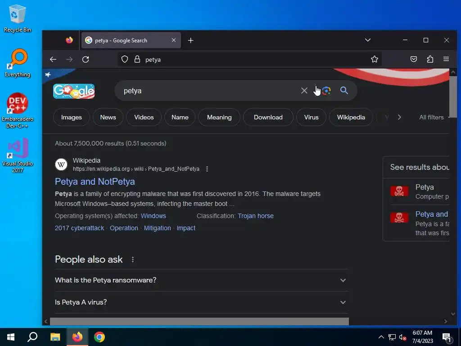461x346 pixels.
Task: Open Google Chrome from taskbar
Action: [99, 337]
